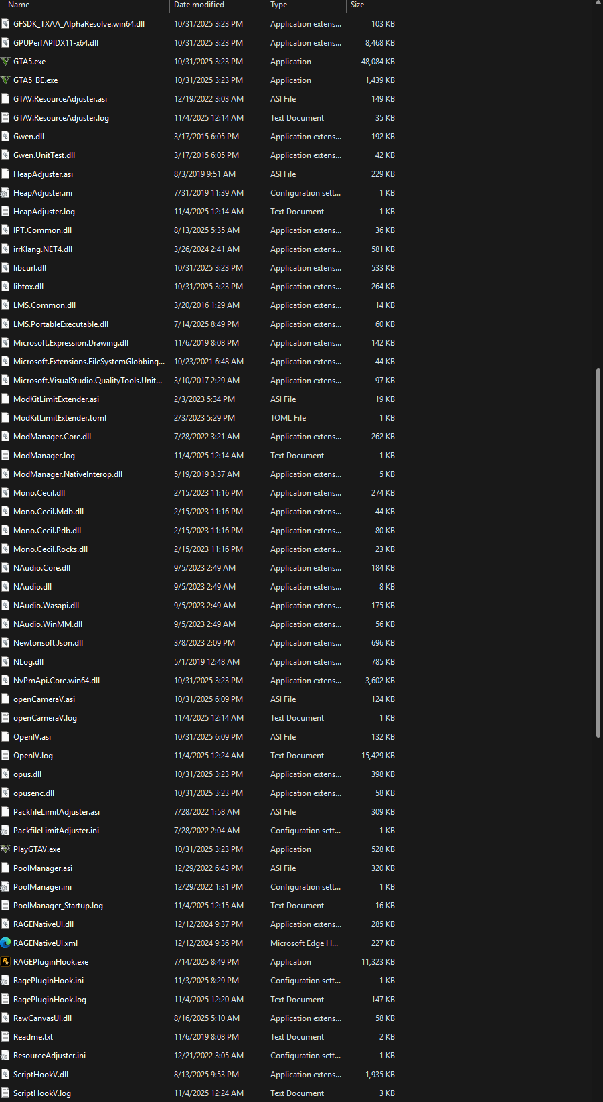The height and width of the screenshot is (1102, 603).
Task: Select NAudio.Wasapi.dll file name
Action: (x=46, y=606)
